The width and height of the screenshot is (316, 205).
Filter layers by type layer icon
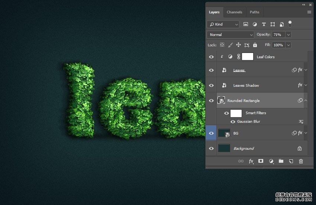[264, 24]
